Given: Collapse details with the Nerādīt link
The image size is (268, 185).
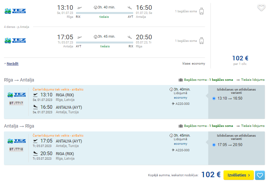Looking at the screenshot, I should (x=12, y=64).
